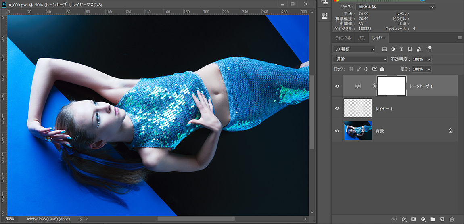This screenshot has height=224, width=464.
Task: Toggle the layer filtering switch
Action: click(430, 49)
